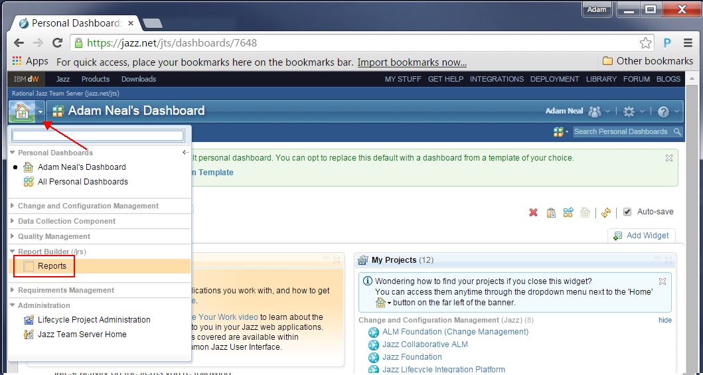Click the filter field in the Home menu
Image resolution: width=703 pixels, height=375 pixels.
[x=98, y=135]
